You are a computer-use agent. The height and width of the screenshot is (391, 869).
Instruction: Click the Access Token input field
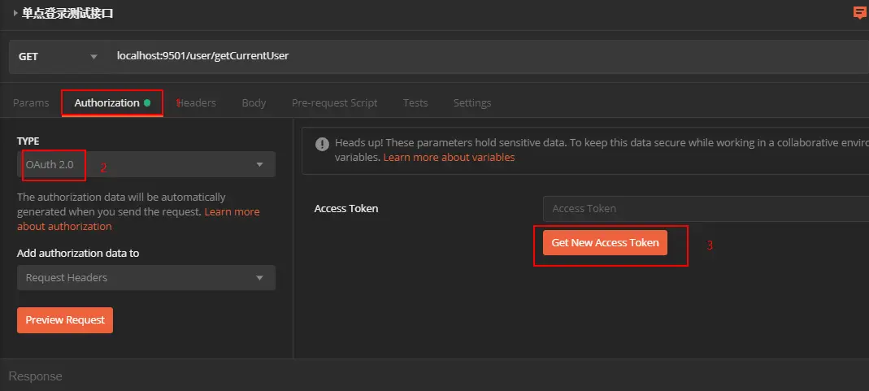click(704, 209)
